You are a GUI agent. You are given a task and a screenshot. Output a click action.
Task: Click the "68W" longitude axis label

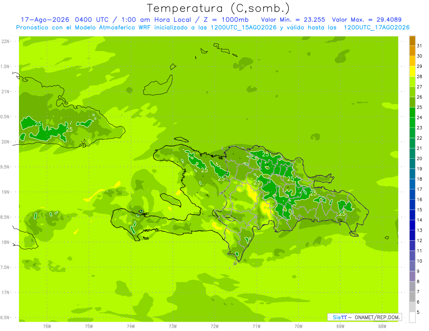tap(382, 326)
